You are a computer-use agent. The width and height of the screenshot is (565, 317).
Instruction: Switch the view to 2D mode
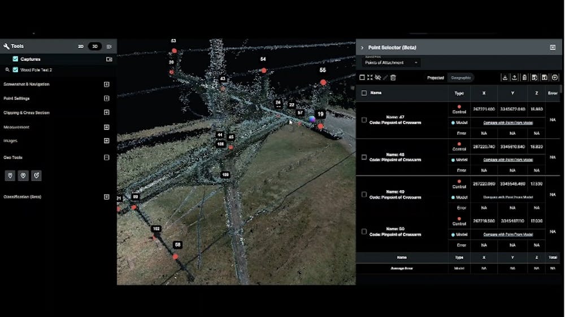pyautogui.click(x=81, y=46)
